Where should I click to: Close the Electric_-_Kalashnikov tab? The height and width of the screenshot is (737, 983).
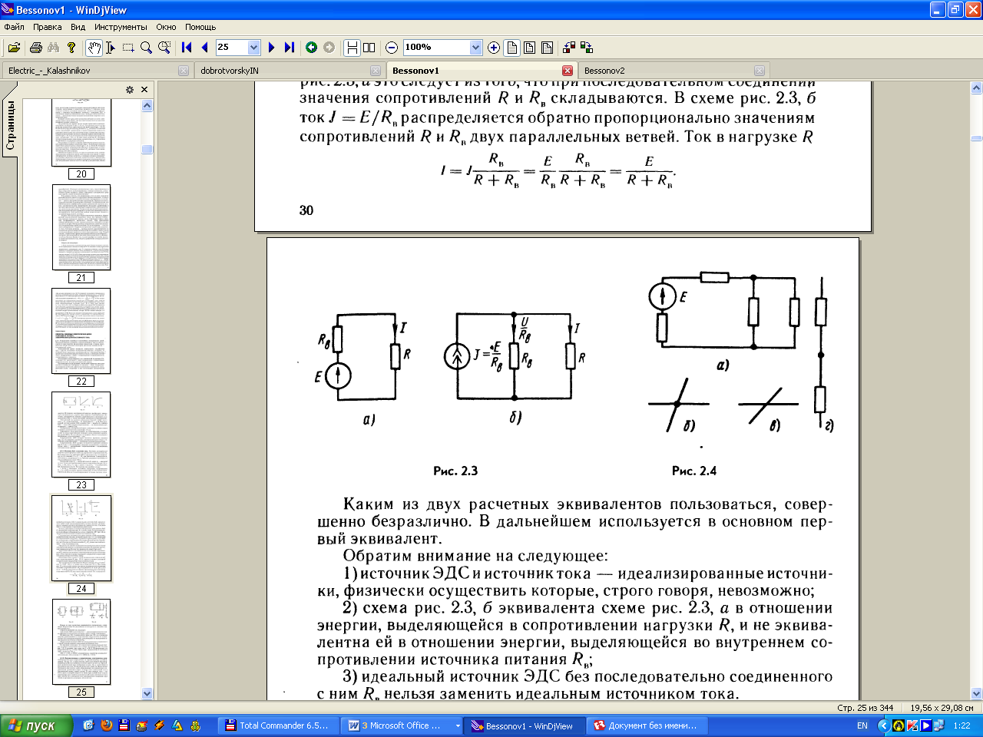tap(184, 71)
